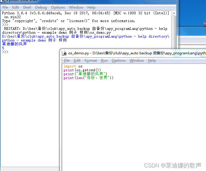Click Python Shell window title icon
This screenshot has width=206, height=171.
3,1
